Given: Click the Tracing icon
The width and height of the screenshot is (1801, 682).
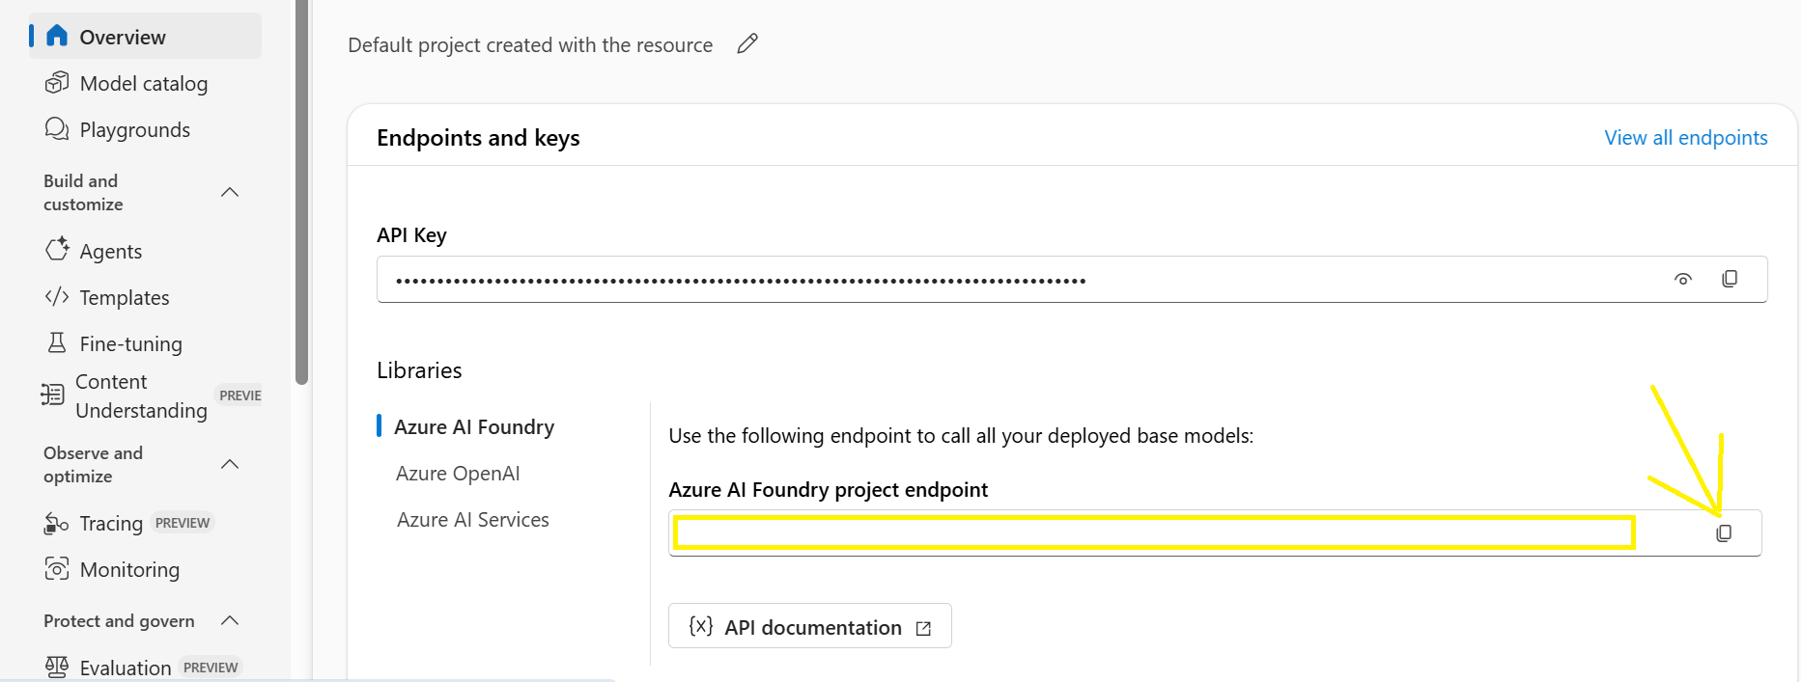Looking at the screenshot, I should tap(56, 523).
